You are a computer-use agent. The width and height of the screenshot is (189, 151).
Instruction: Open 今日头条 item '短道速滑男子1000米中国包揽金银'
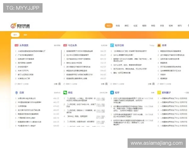pyautogui.click(x=80, y=51)
